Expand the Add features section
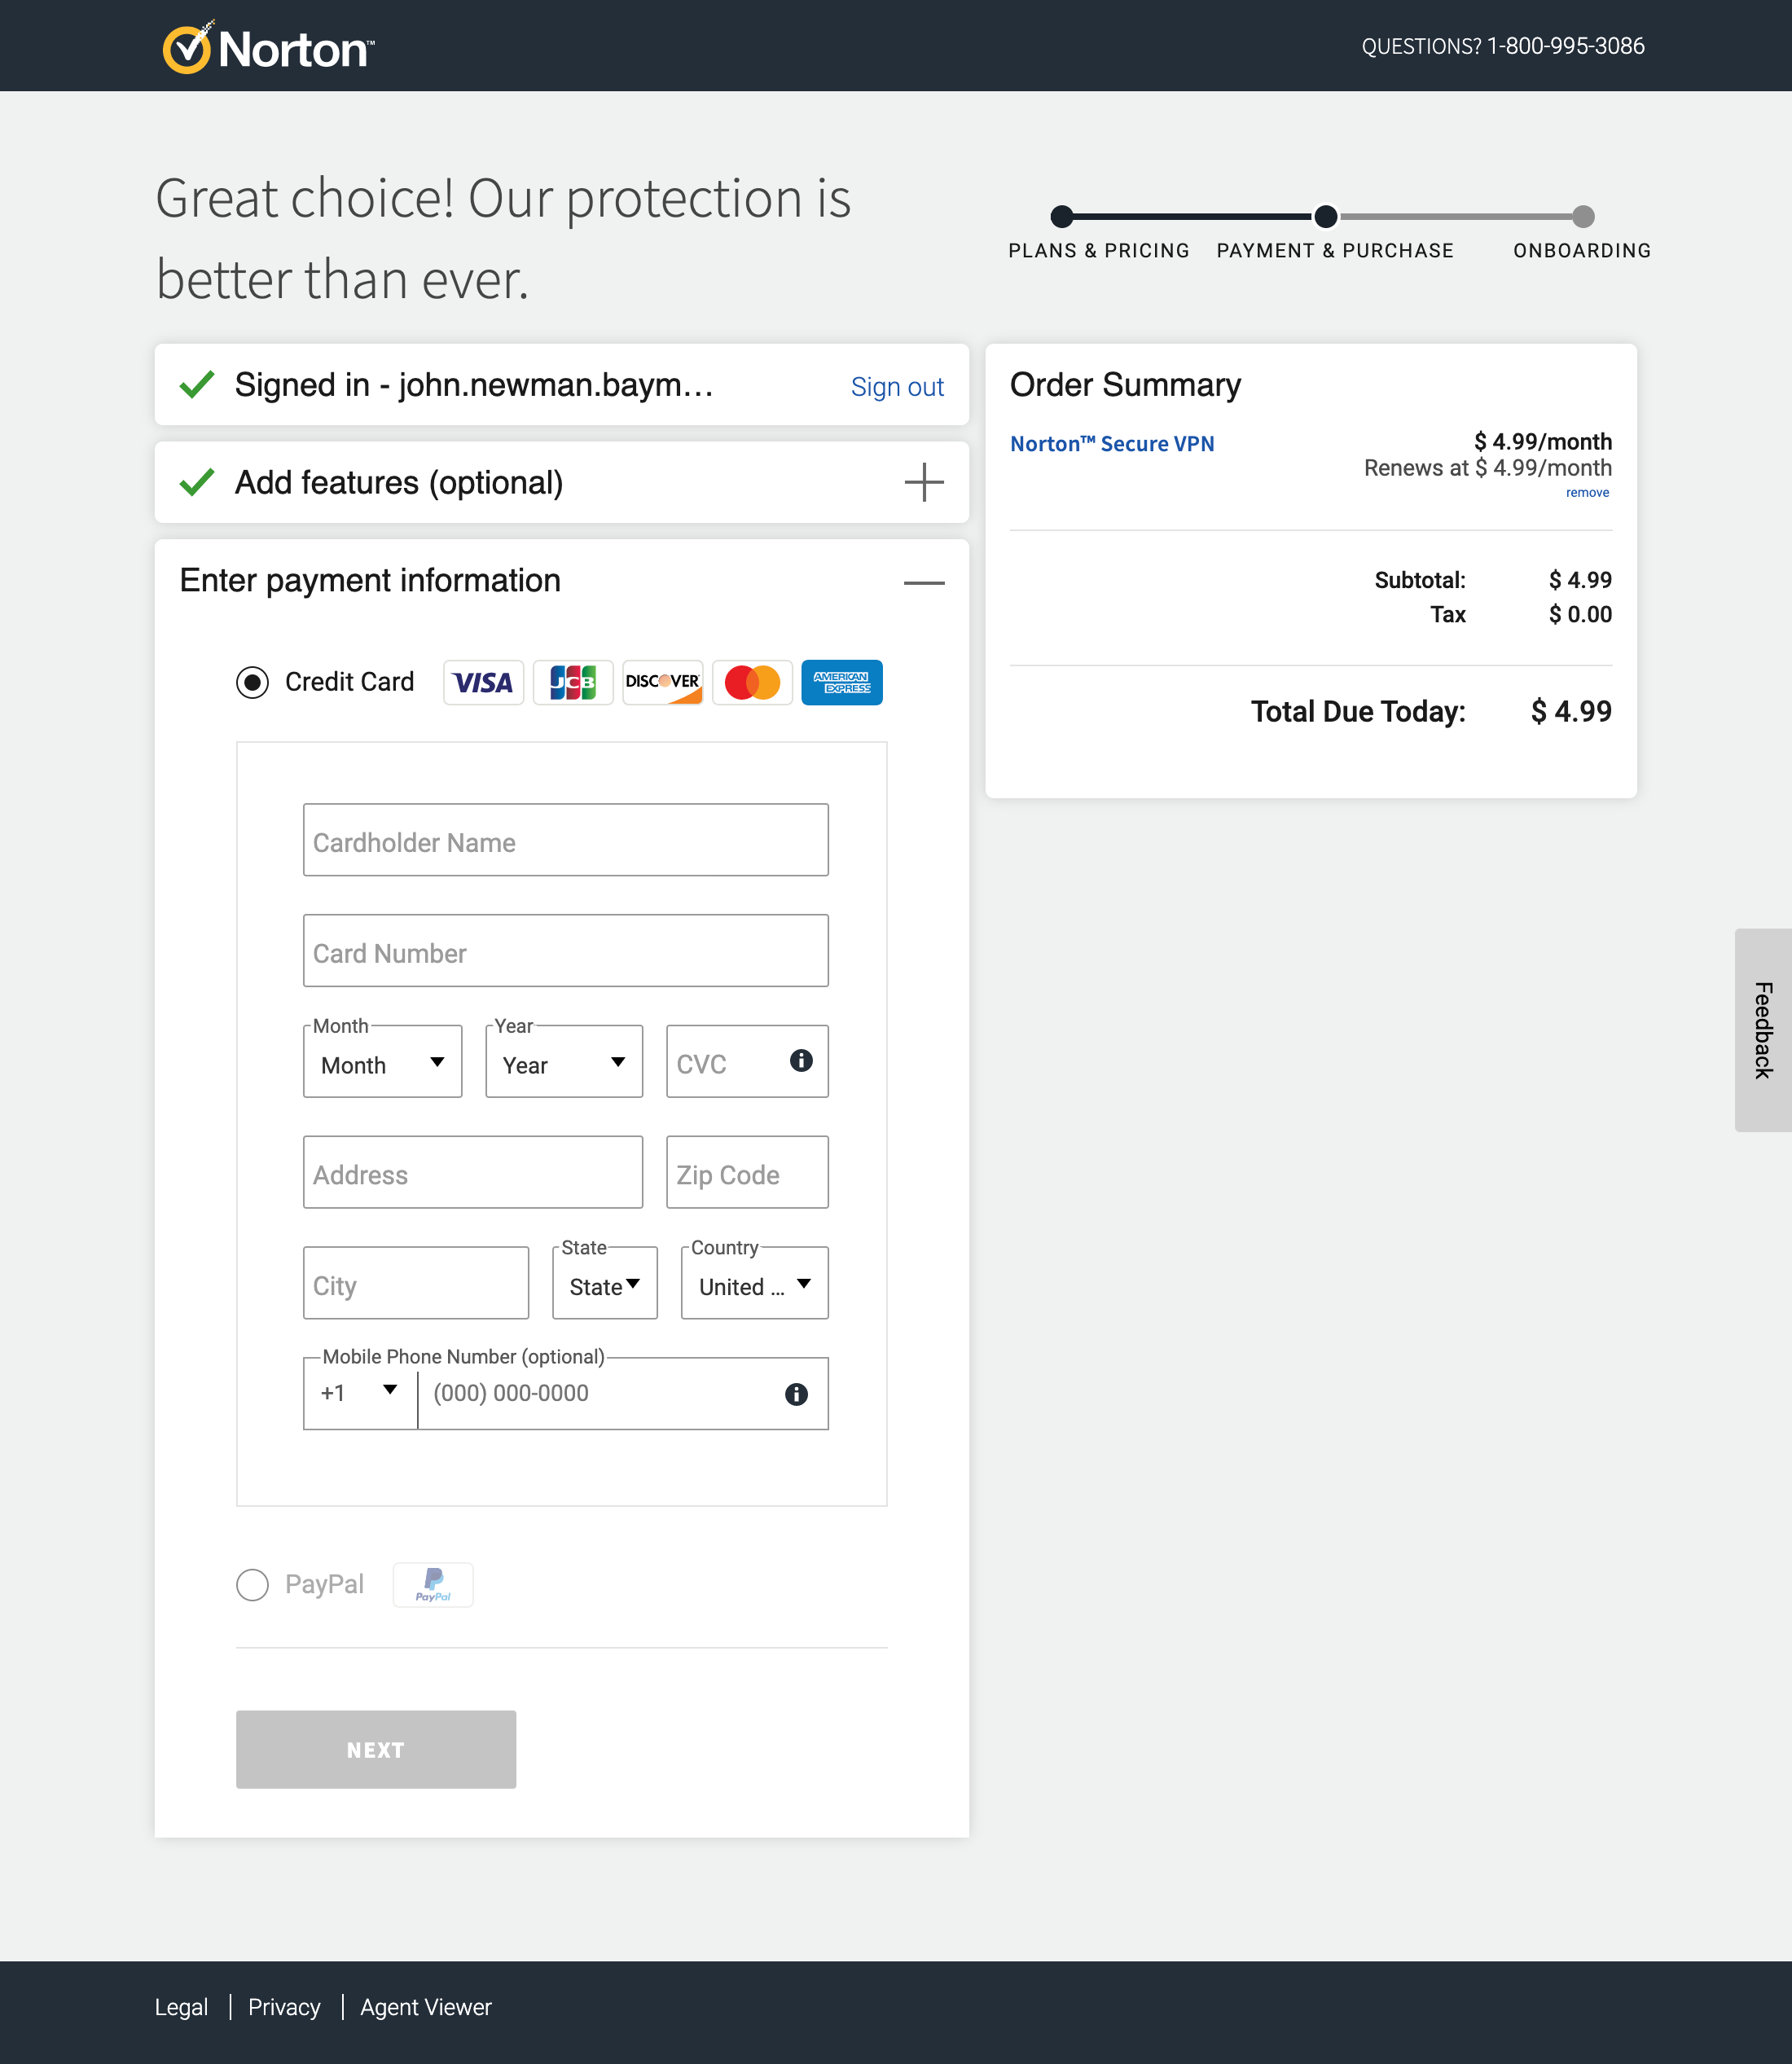This screenshot has height=2064, width=1792. 923,482
